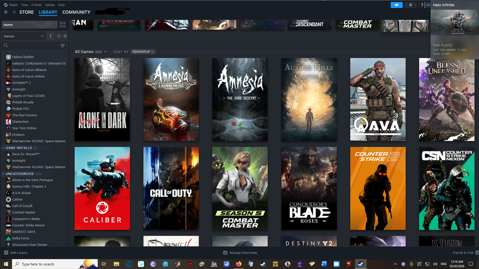Screen dimensions: 479x269
Task: Open Manage Downloads
Action: click(x=240, y=253)
